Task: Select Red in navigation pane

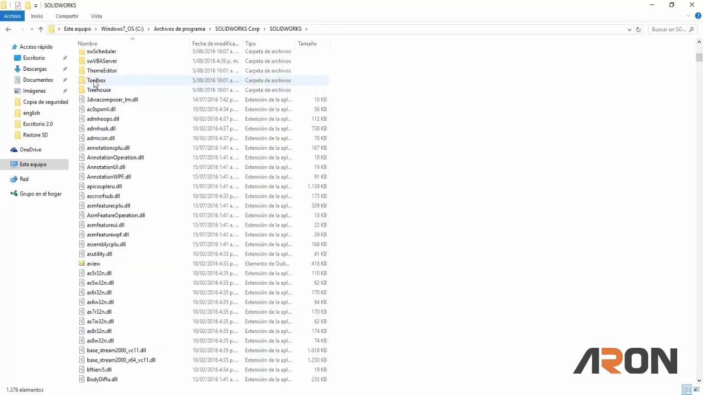Action: click(24, 179)
